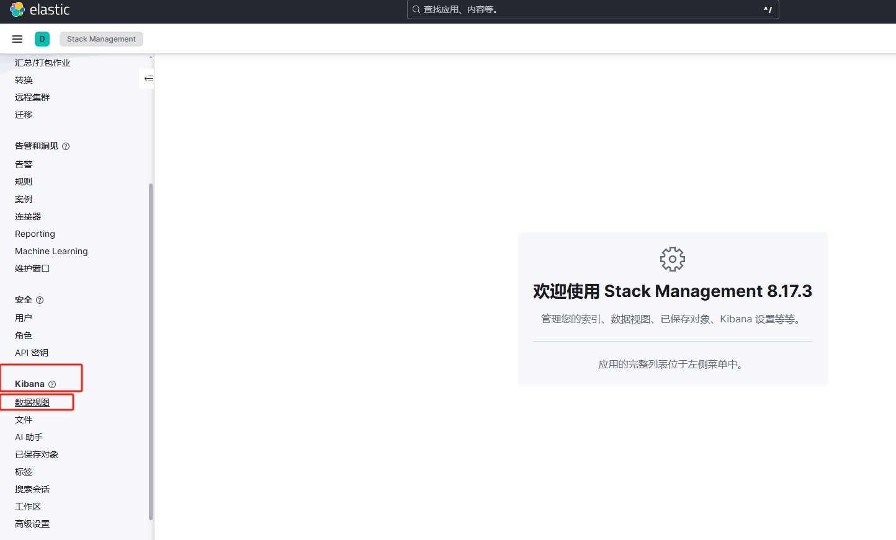The image size is (896, 540).
Task: Click the help icon beside 告警和洞见
Action: point(66,146)
